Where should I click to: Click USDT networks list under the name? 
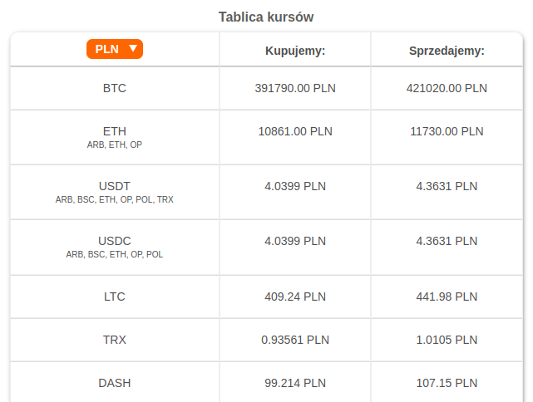(x=115, y=199)
